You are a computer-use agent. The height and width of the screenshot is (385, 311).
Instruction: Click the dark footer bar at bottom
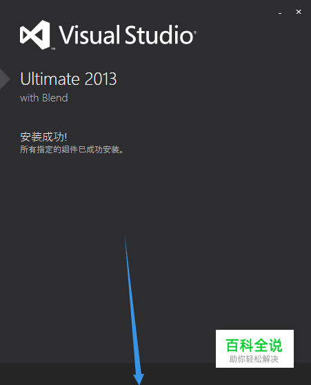pyautogui.click(x=155, y=374)
